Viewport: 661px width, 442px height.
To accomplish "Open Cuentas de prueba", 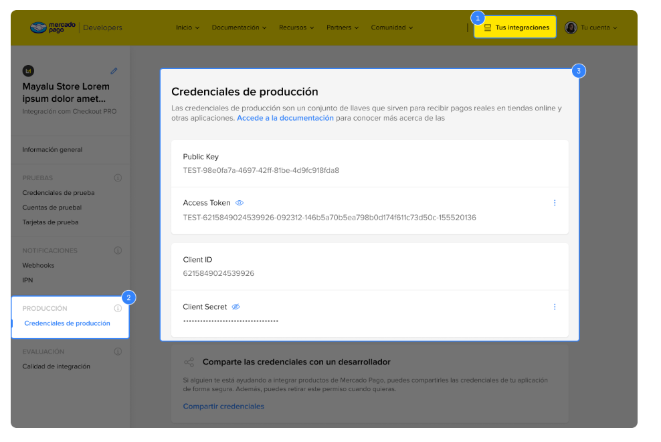I will click(52, 208).
